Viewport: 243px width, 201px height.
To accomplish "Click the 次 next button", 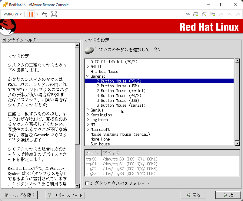I will point(228,195).
